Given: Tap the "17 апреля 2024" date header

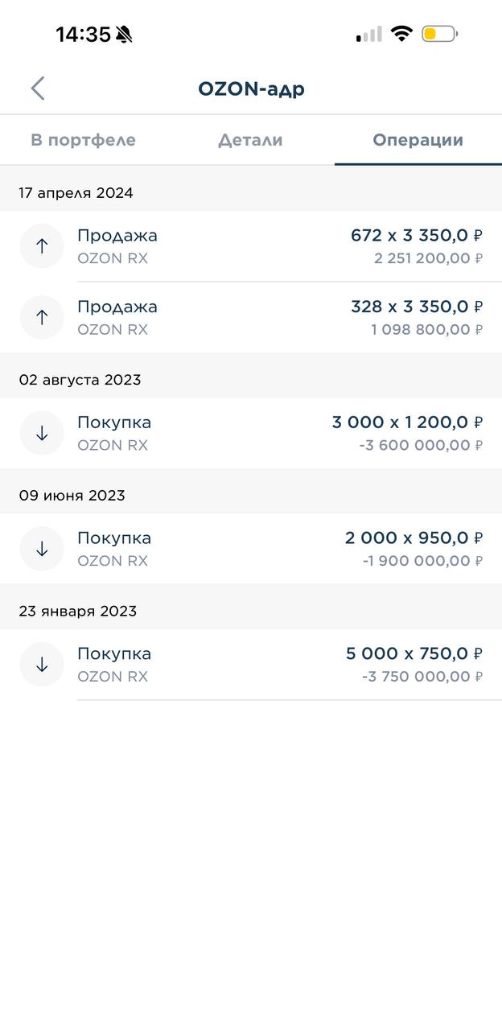Looking at the screenshot, I should (x=76, y=193).
